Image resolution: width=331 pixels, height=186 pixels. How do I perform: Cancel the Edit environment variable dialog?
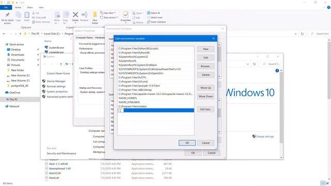tap(206, 143)
